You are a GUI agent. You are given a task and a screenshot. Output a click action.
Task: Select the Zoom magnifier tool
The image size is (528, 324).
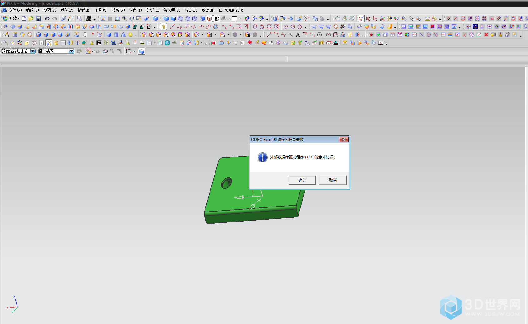(125, 18)
